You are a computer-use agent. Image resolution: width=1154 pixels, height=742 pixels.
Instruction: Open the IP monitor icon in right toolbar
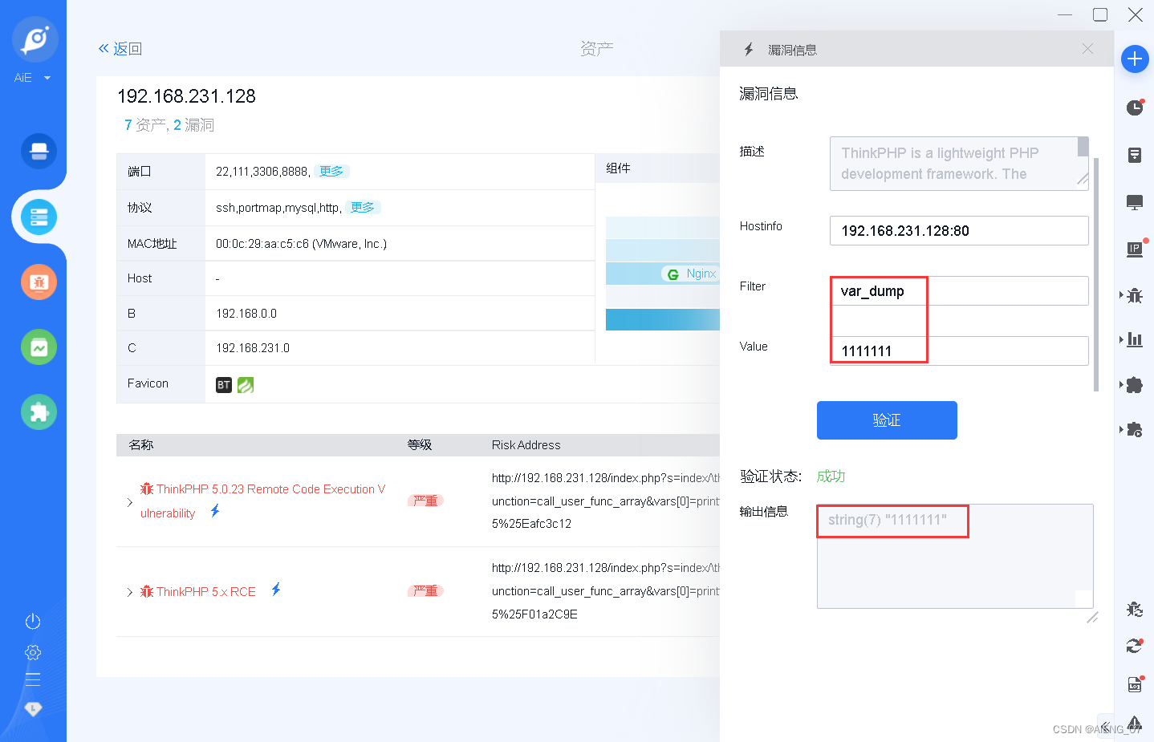click(x=1135, y=249)
